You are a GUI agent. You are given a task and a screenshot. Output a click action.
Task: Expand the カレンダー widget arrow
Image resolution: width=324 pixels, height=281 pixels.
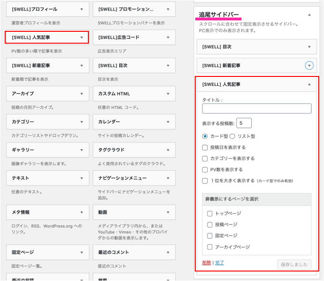click(x=168, y=122)
